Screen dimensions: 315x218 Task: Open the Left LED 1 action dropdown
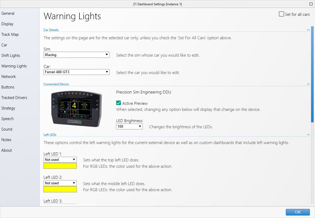[x=60, y=160]
